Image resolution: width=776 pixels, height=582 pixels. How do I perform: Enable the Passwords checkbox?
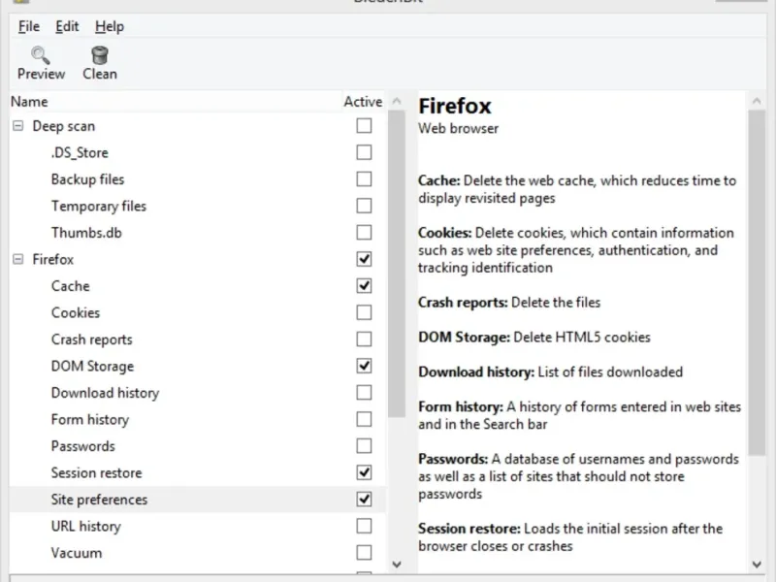tap(364, 446)
